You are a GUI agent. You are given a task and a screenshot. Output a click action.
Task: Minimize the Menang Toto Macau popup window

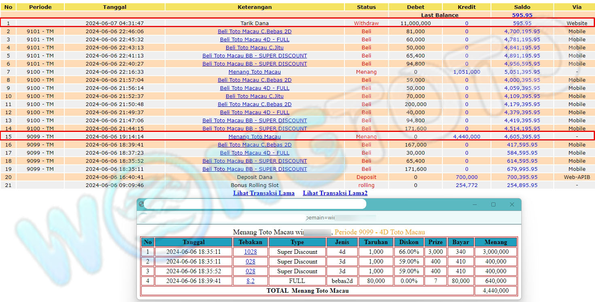point(475,204)
